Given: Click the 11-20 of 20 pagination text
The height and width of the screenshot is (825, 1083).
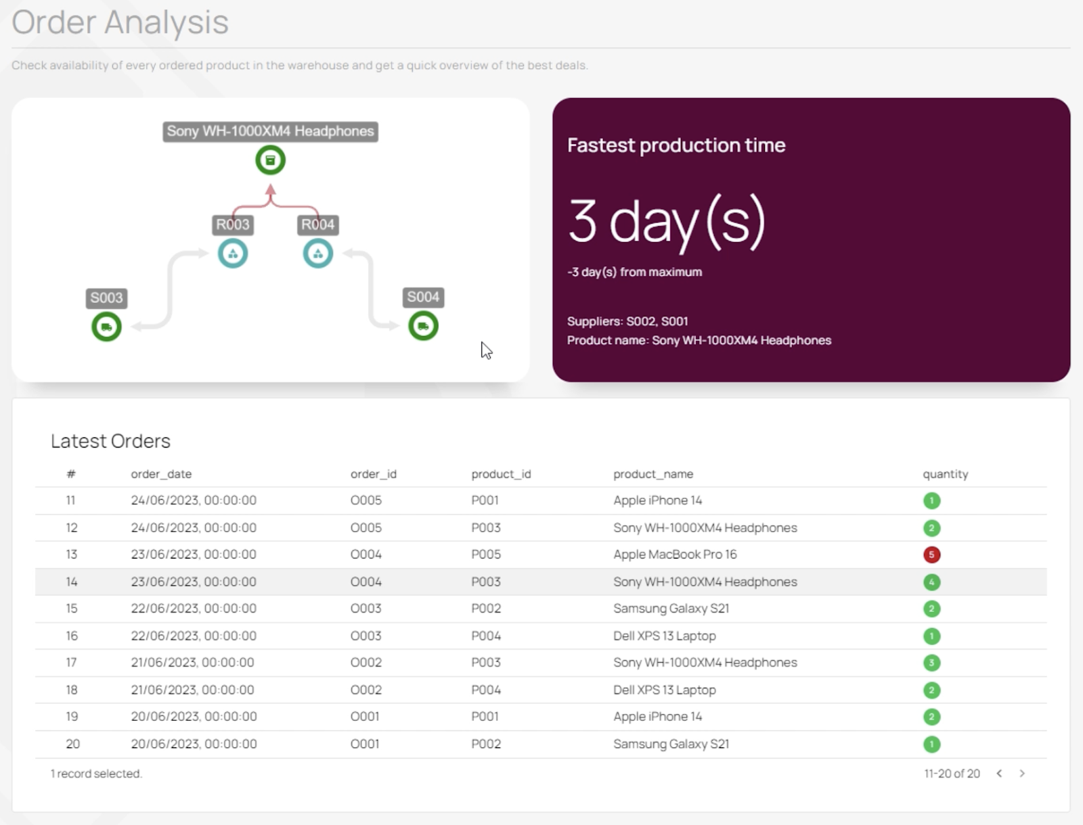Looking at the screenshot, I should [x=952, y=774].
